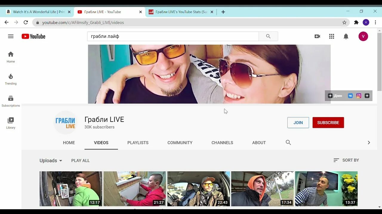This screenshot has width=382, height=214.
Task: Switch to the Home channel tab
Action: [69, 143]
